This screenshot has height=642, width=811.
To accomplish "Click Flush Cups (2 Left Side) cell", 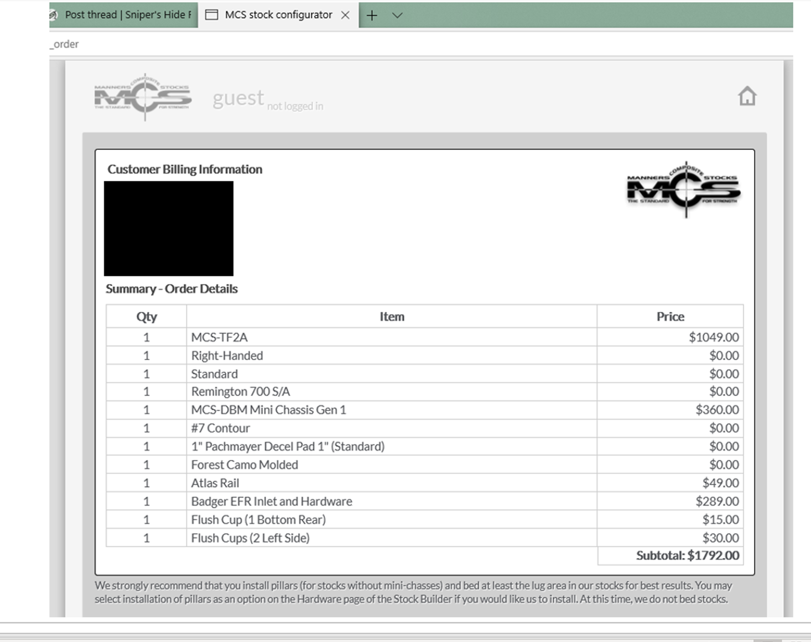I will pyautogui.click(x=392, y=537).
